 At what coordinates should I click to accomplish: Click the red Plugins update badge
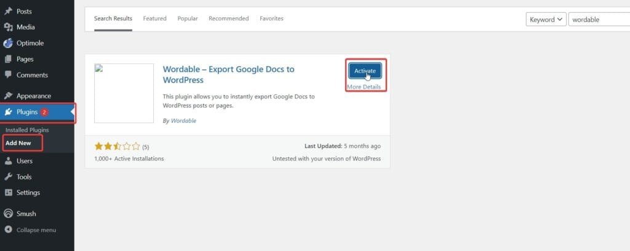(x=44, y=112)
